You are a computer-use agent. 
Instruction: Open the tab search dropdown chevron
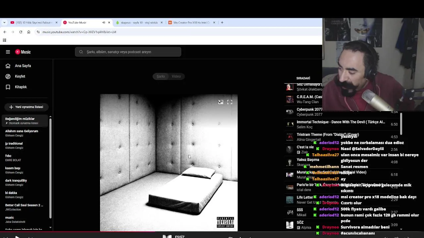[4, 22]
